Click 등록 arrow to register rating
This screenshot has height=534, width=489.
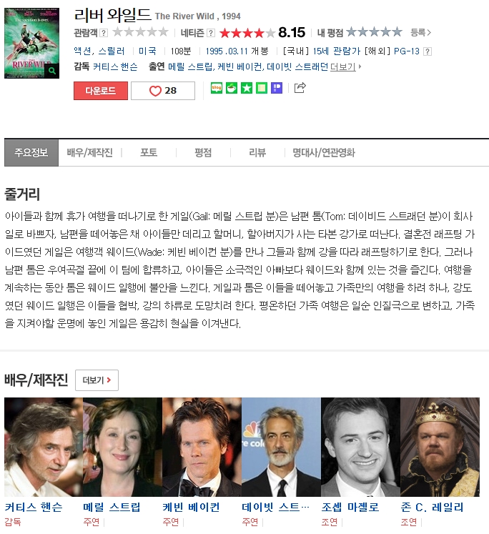pos(421,33)
